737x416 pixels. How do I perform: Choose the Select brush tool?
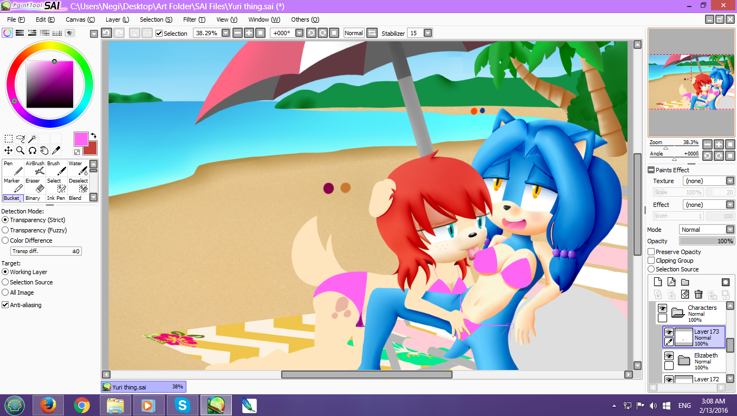(x=56, y=185)
